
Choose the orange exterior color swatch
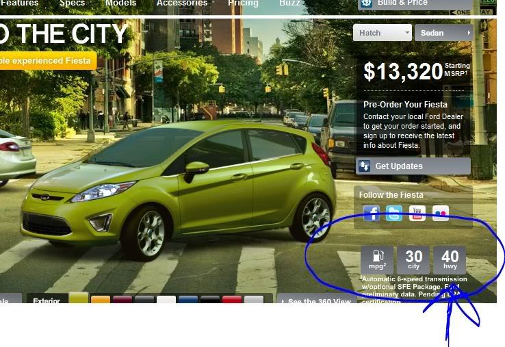coord(101,300)
